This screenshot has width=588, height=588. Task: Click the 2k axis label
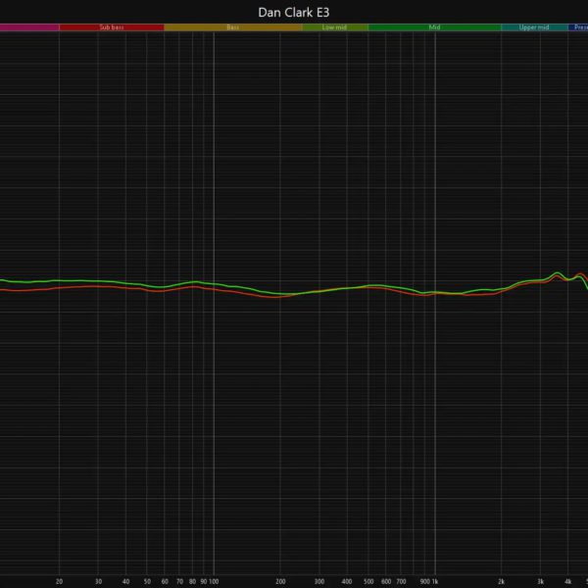tap(502, 581)
